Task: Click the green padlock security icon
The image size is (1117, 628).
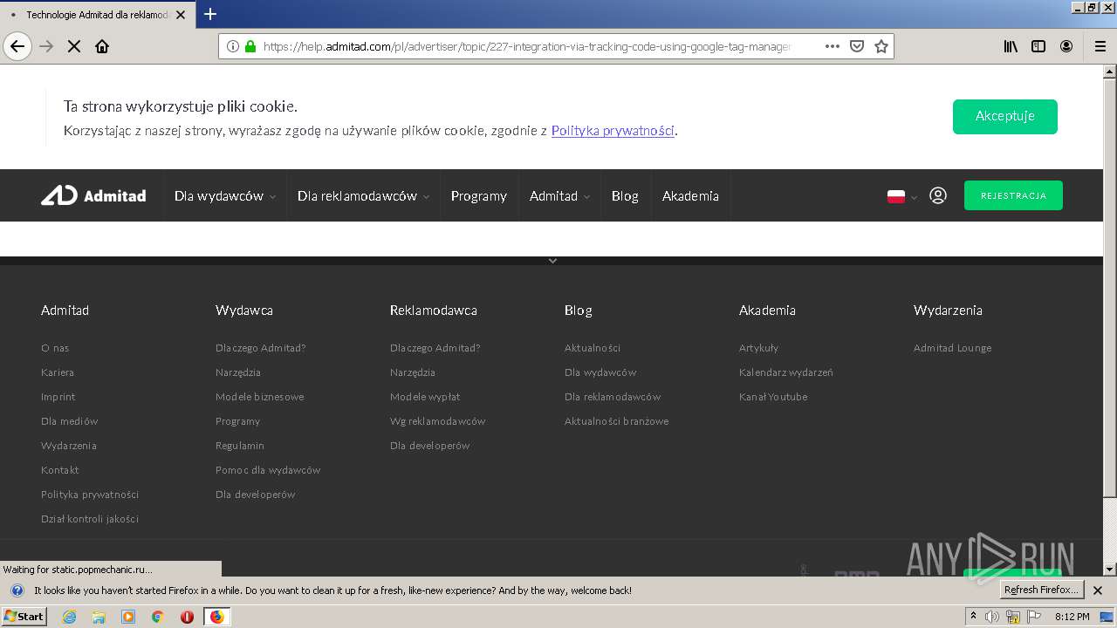Action: tap(250, 46)
